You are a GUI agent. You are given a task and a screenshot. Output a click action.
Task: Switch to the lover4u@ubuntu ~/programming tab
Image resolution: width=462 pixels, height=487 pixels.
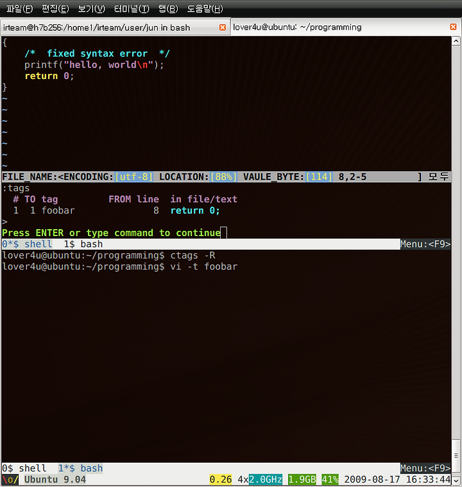pos(345,27)
